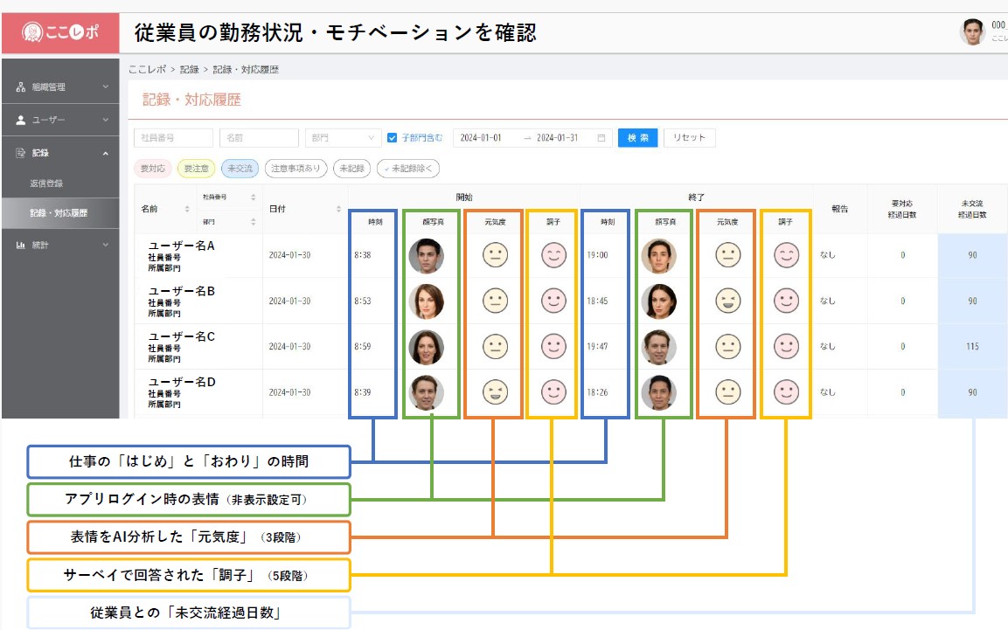Toggle the 注意事項あり filter tag
Viewport: 1008px width, 630px height.
pyautogui.click(x=295, y=169)
